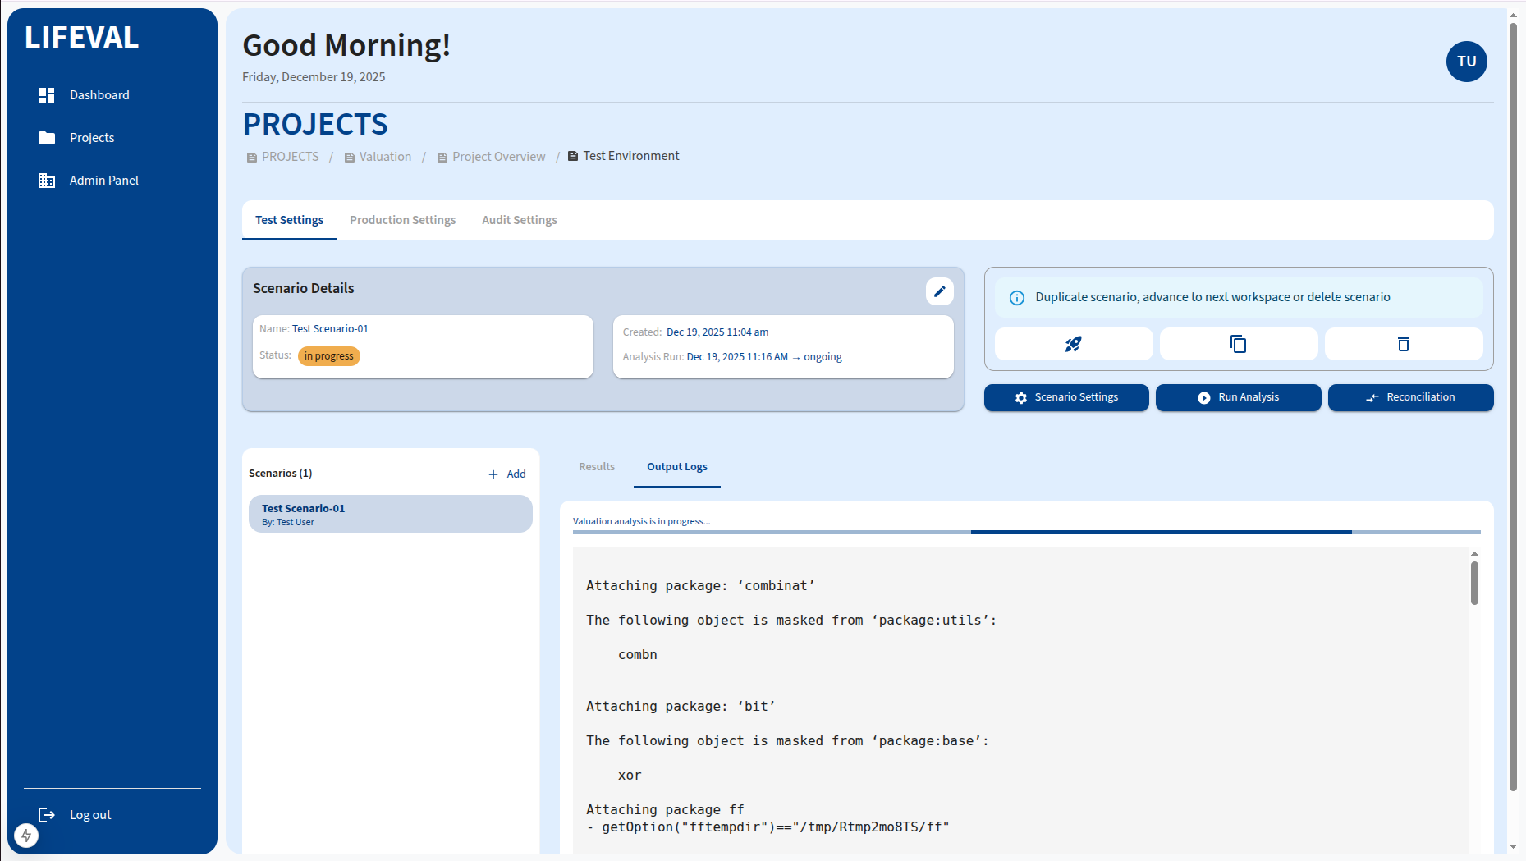Screen dimensions: 1526x861
Task: Open Dashboard from the sidebar
Action: (x=99, y=94)
